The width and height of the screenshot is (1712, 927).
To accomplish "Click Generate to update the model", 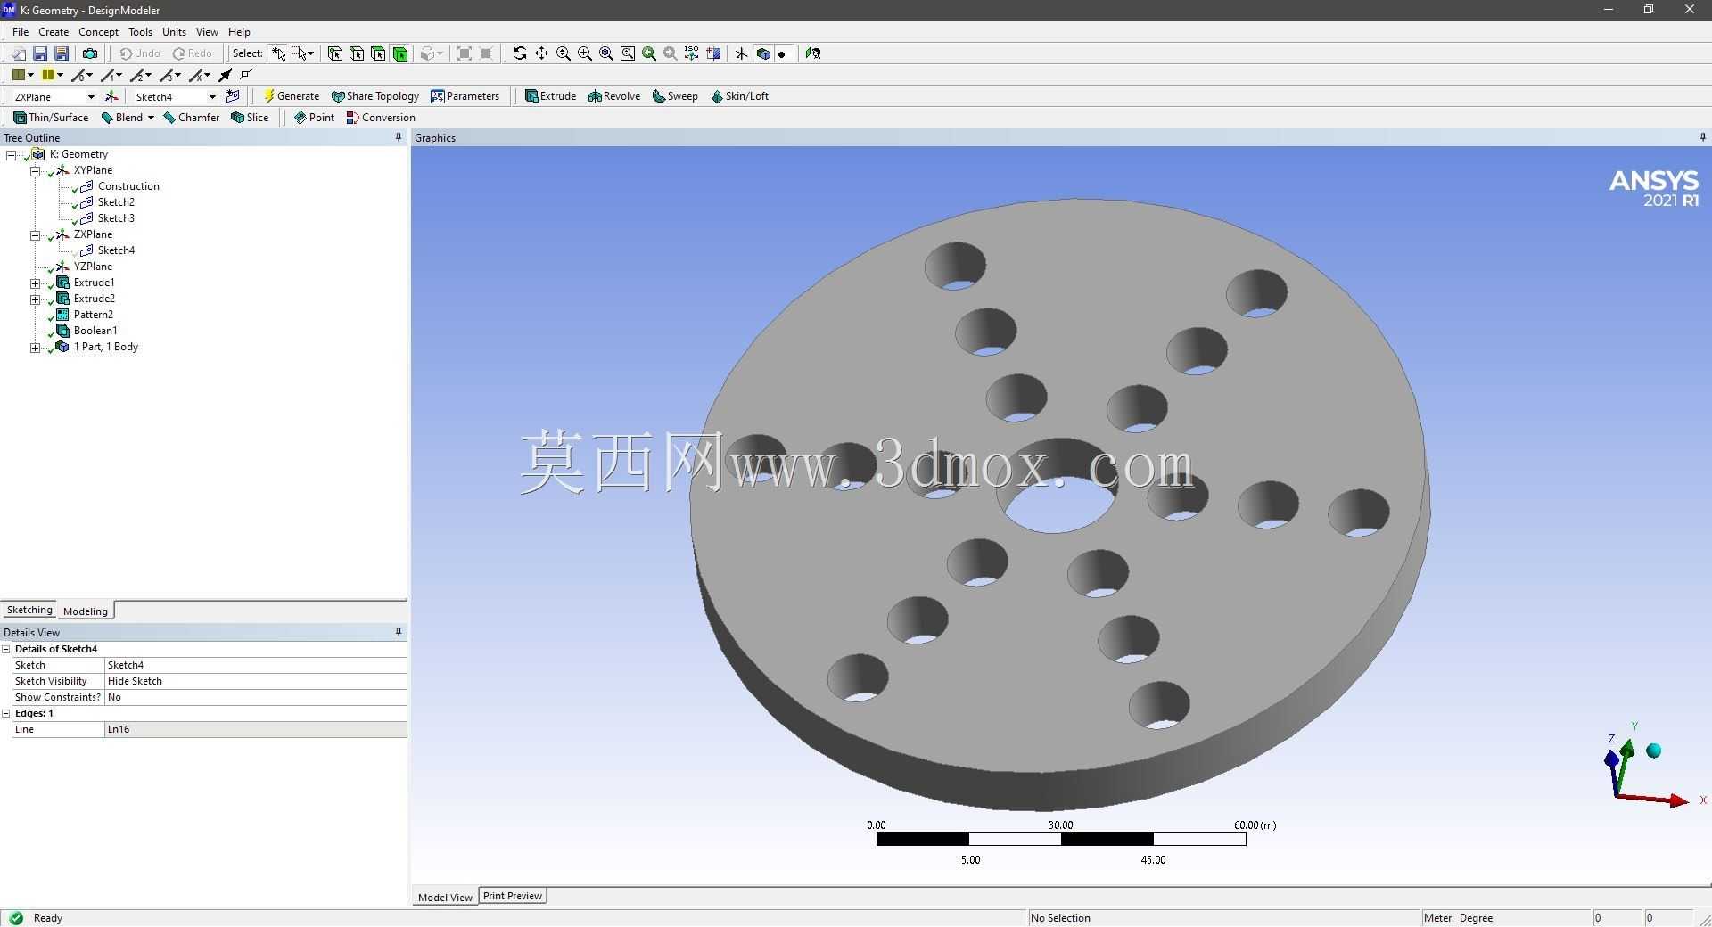I will (291, 96).
